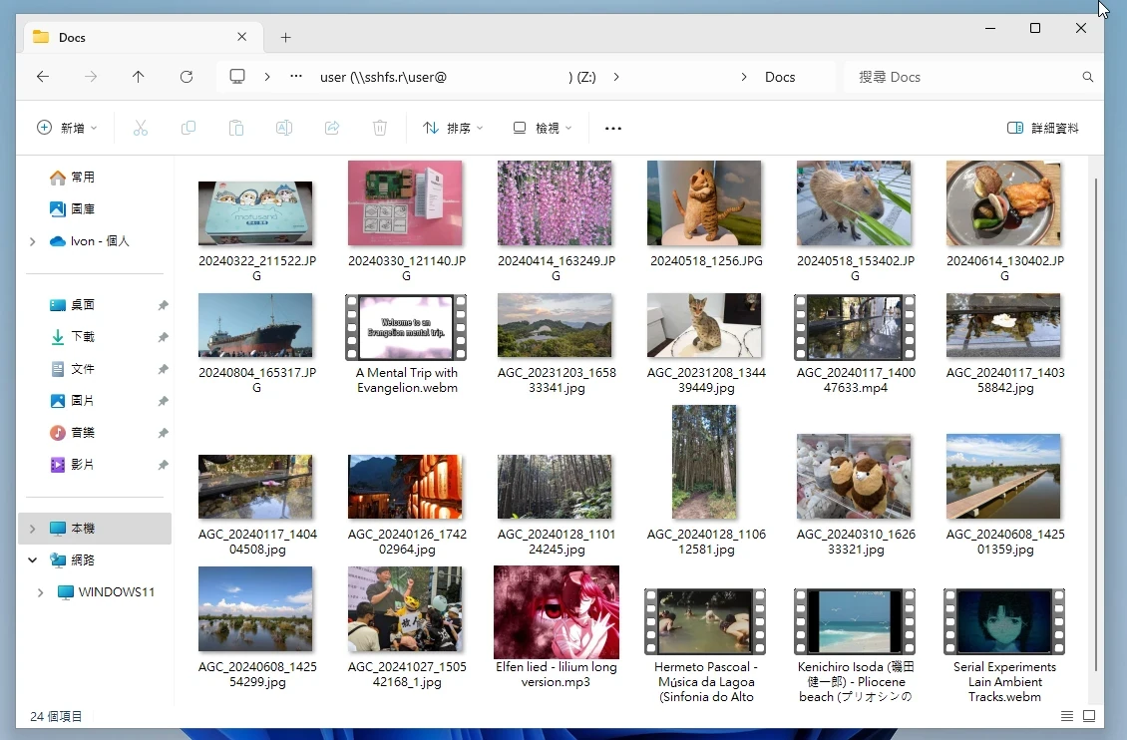Select the 20240518_153402.JPG capybara thumbnail
Screen dimensions: 1127x740
854,203
